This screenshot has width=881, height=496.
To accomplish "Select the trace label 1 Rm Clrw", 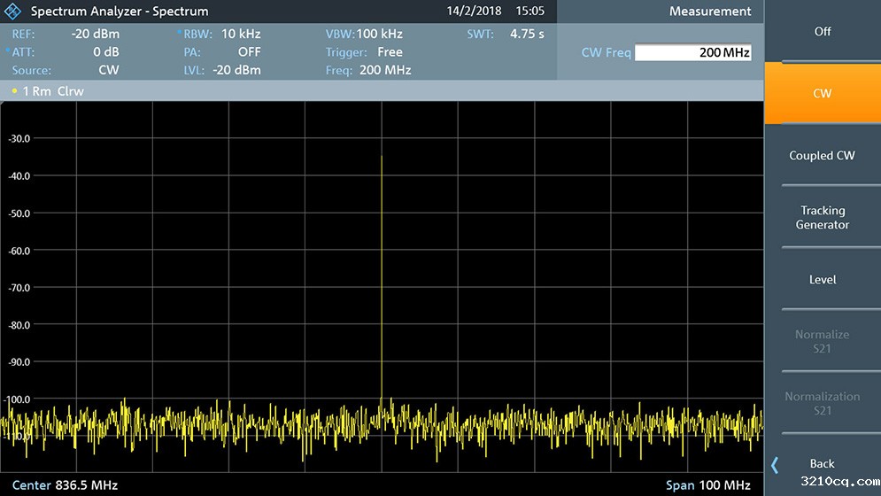I will 53,91.
